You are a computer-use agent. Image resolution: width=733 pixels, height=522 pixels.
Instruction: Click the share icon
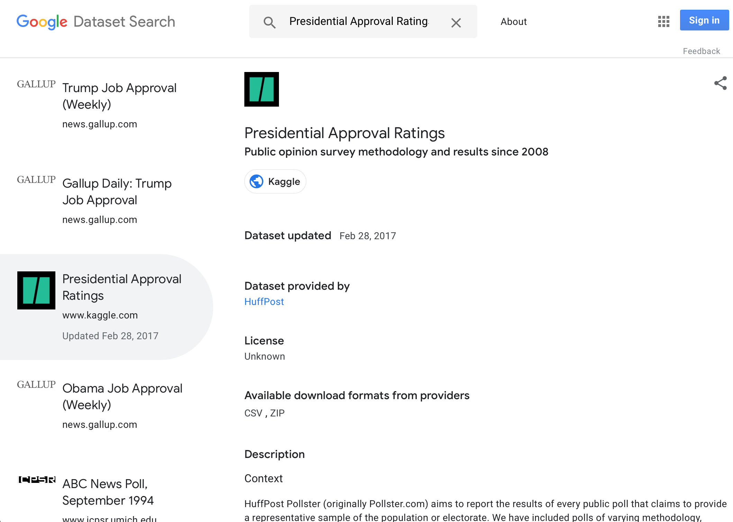(x=721, y=83)
